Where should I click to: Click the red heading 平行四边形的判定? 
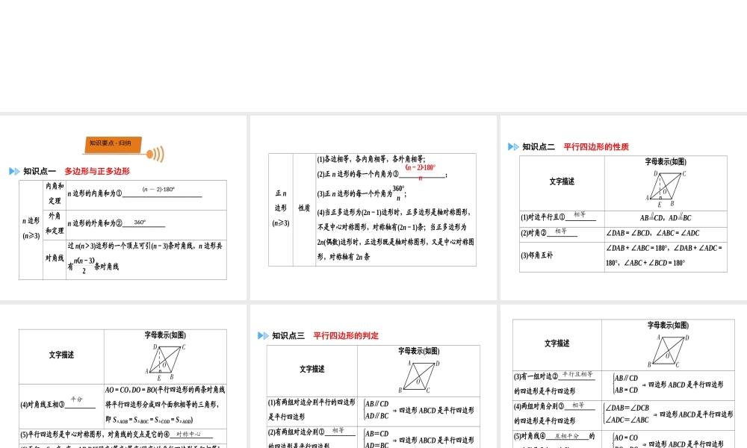click(x=346, y=336)
